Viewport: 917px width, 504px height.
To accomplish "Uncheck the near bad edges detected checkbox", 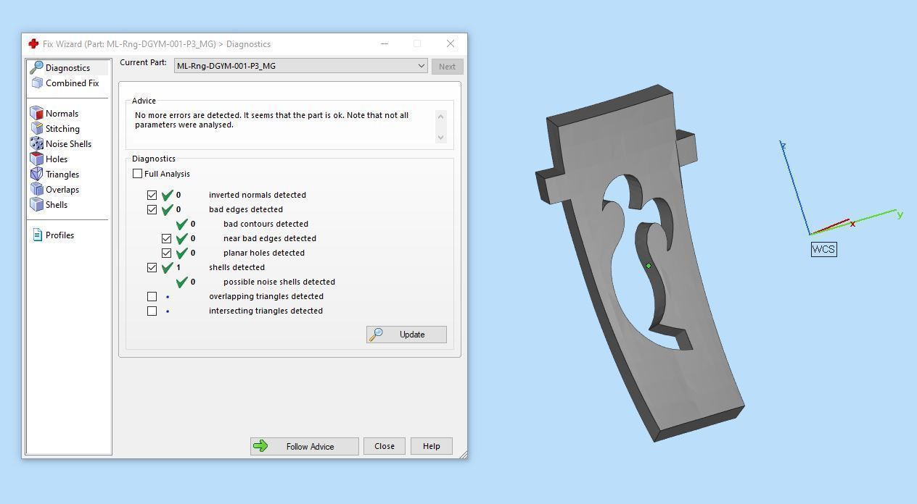I will [166, 238].
